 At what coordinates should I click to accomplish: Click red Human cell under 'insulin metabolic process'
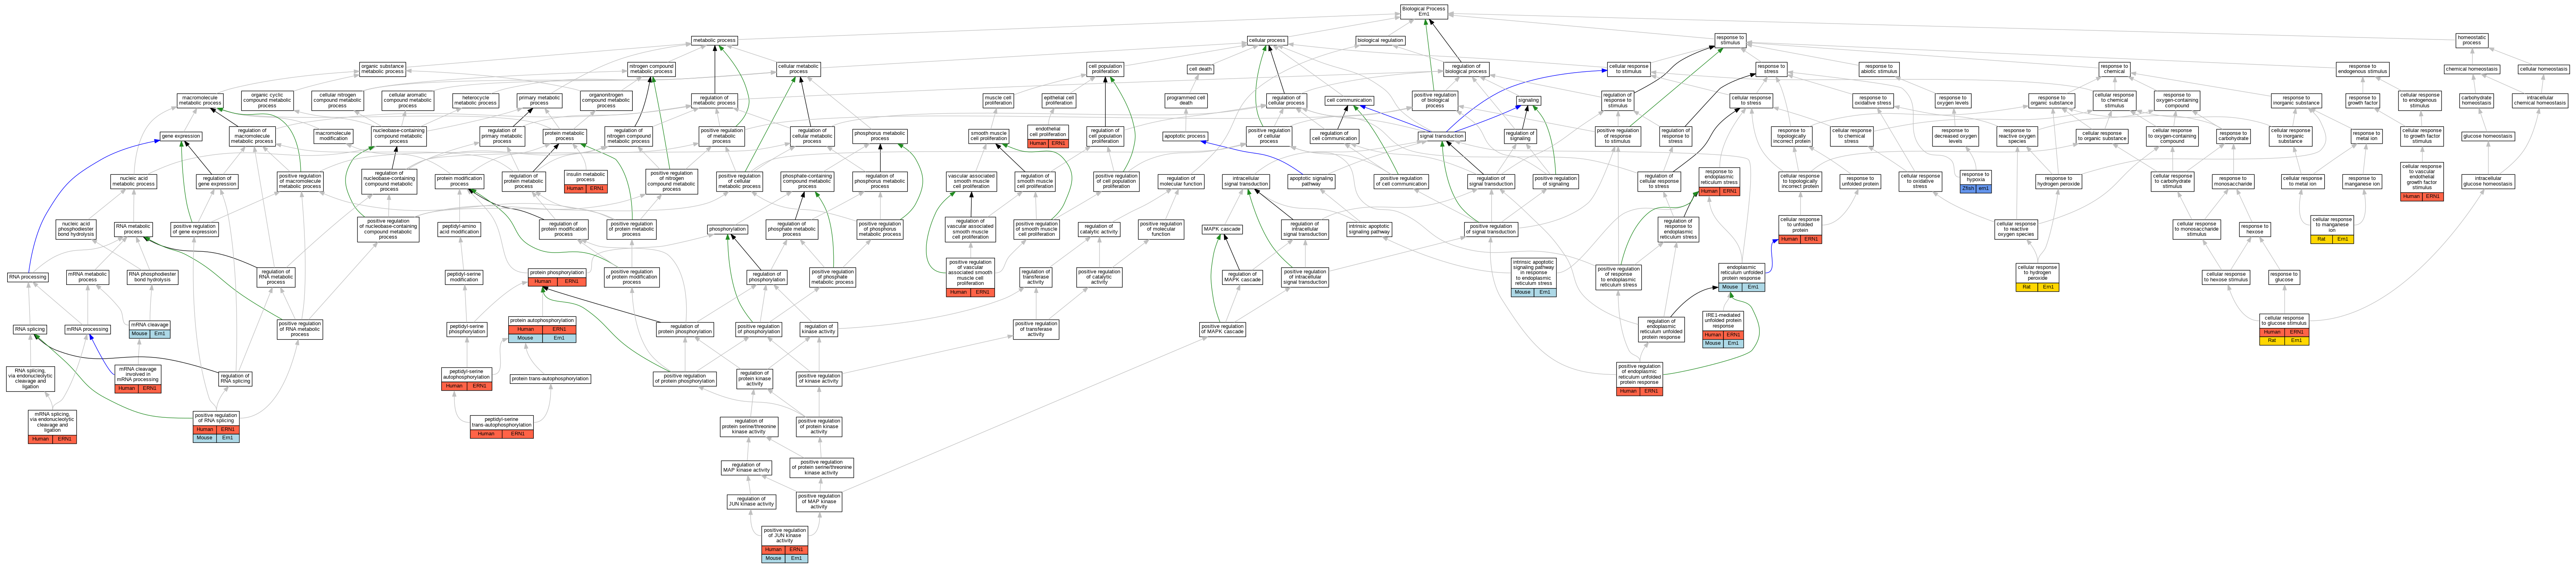[x=575, y=188]
